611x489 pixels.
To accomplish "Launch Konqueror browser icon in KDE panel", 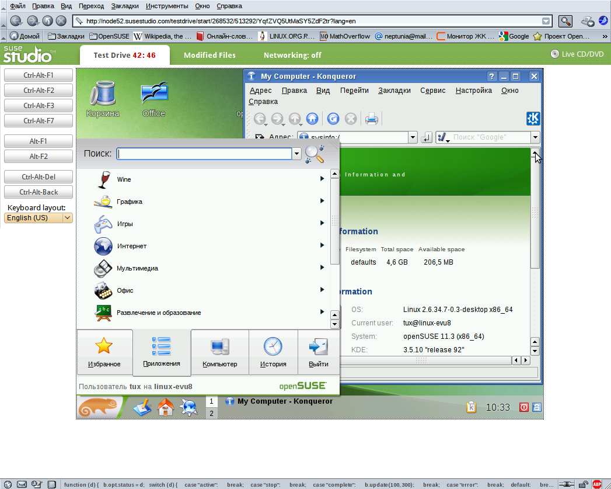I will click(190, 408).
